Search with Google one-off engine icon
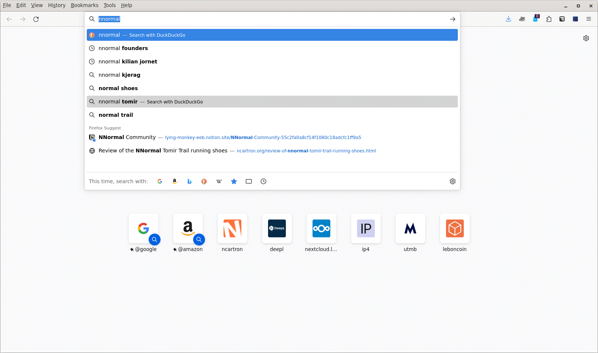The image size is (598, 353). pos(160,181)
